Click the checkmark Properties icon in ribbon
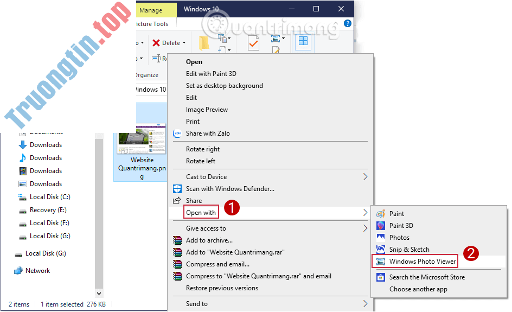This screenshot has width=512, height=312. coord(253,43)
